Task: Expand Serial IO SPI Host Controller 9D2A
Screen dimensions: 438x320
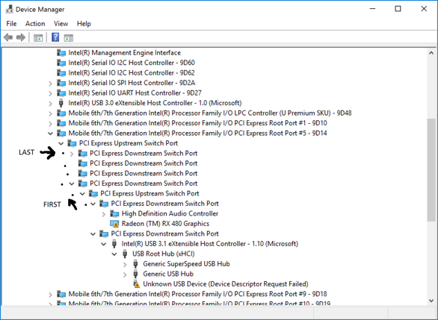Action: pyautogui.click(x=50, y=84)
